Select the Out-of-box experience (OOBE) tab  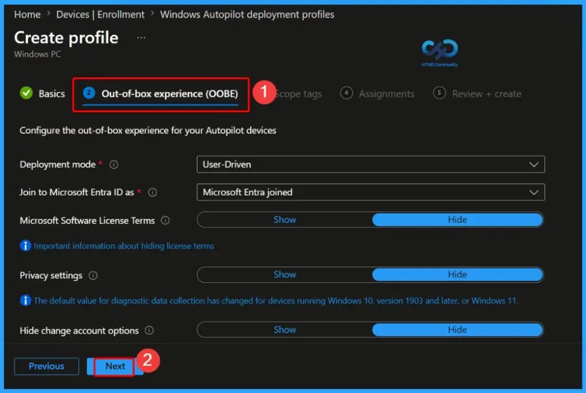161,94
